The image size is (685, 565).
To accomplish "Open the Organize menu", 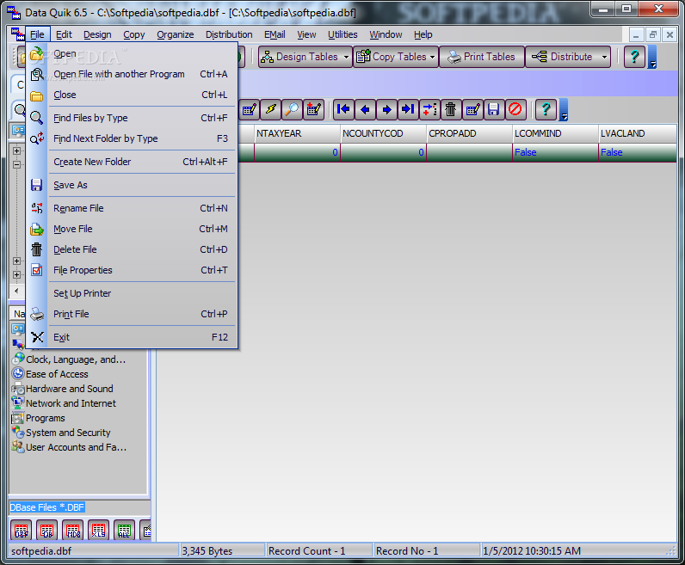I will [176, 34].
